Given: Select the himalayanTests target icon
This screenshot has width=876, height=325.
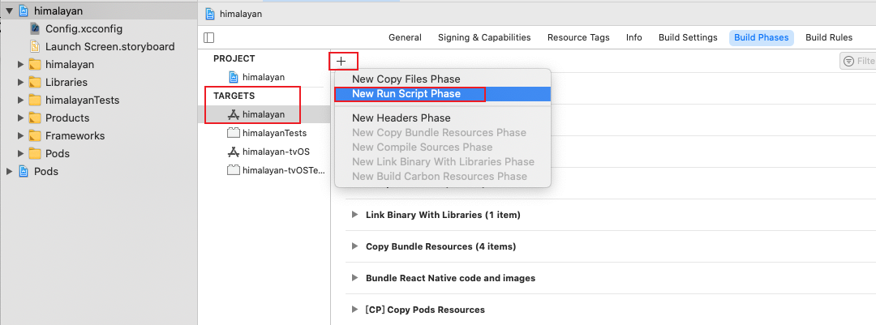Looking at the screenshot, I should [x=234, y=133].
